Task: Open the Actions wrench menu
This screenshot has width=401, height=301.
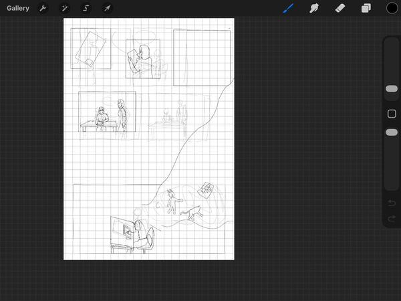Action: coord(43,8)
